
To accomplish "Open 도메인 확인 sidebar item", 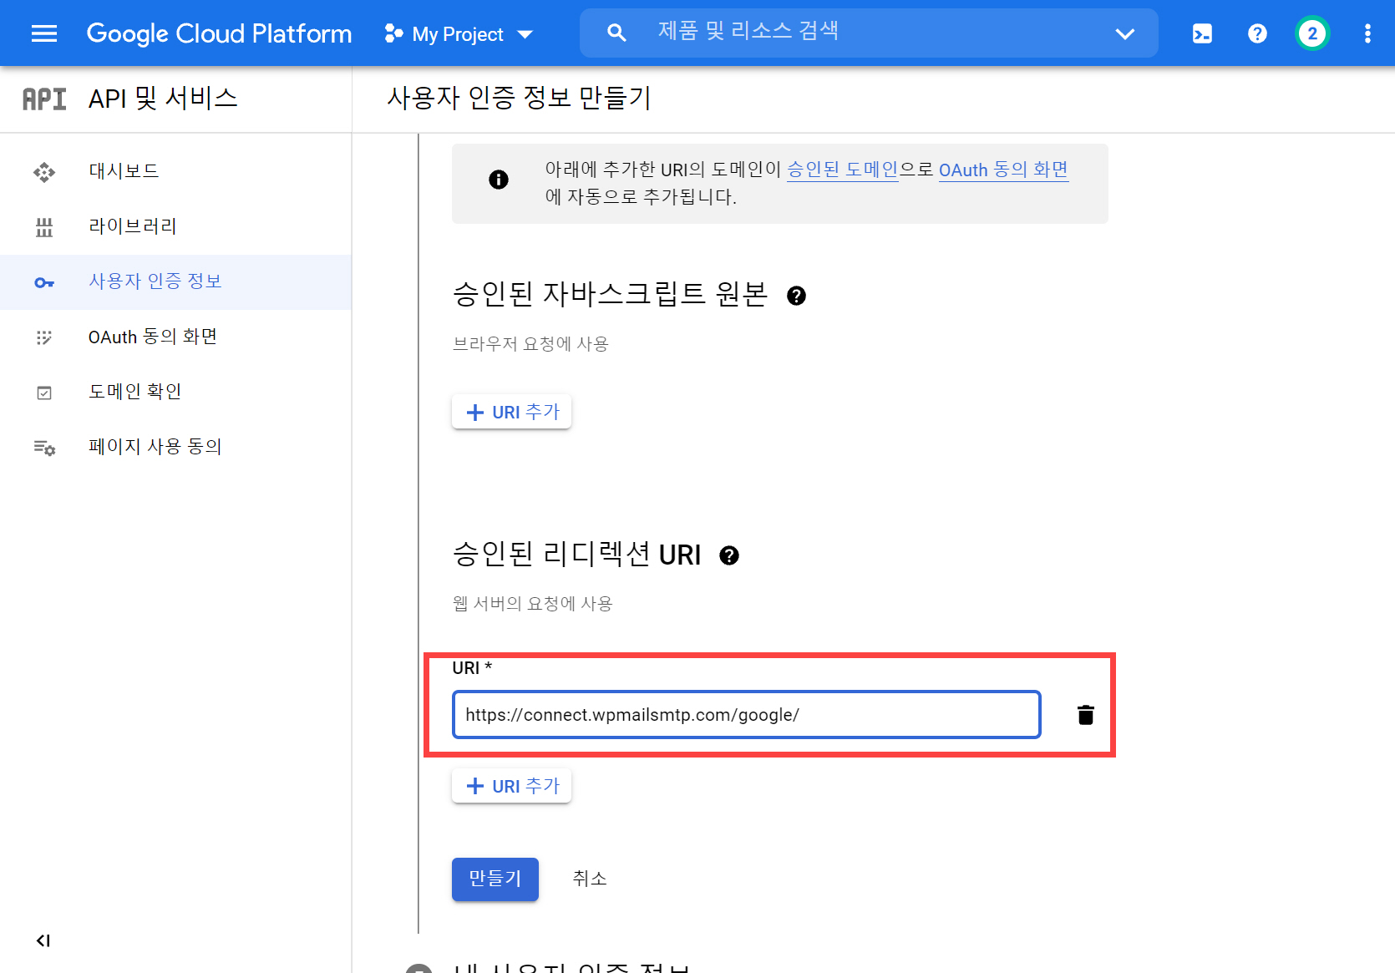I will 175,392.
